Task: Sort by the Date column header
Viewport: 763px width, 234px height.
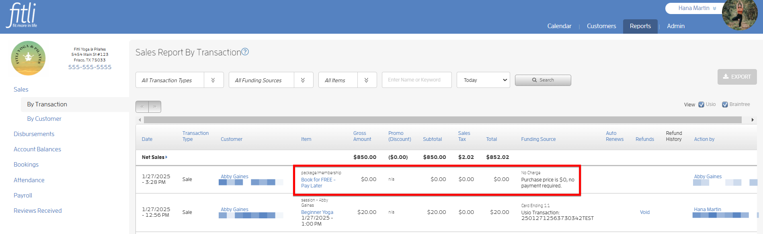Action: pyautogui.click(x=147, y=139)
